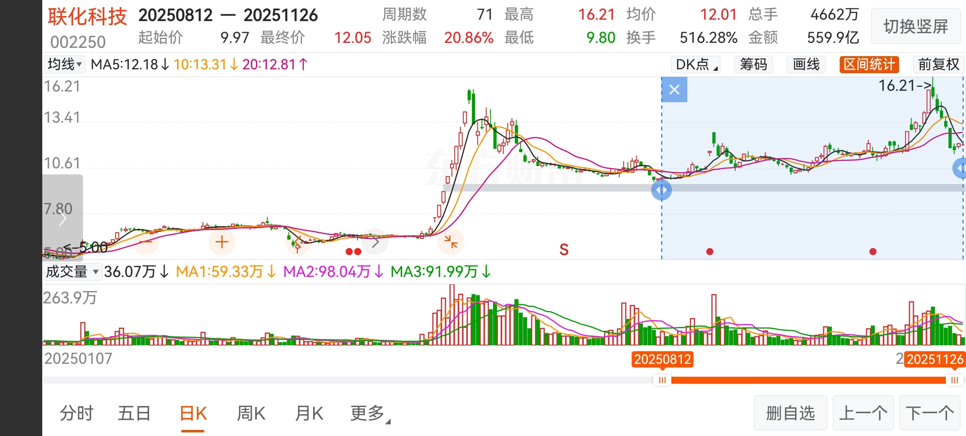Click left blue selection boundary handle
This screenshot has height=436, width=966.
click(661, 190)
